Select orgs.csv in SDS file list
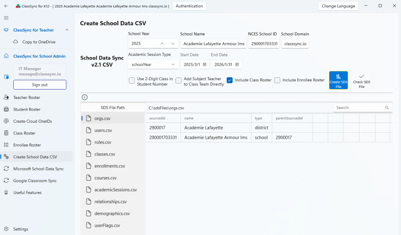The height and width of the screenshot is (235, 401). [113, 118]
